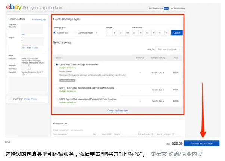Image resolution: width=225 pixels, height=161 pixels.
Task: Click the Change link for PDF format
Action: pos(27,99)
